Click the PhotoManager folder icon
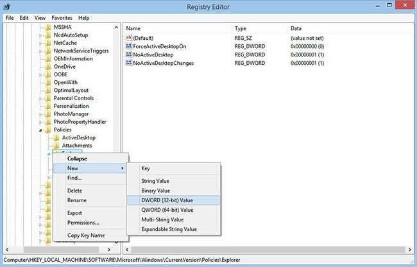 [48, 114]
